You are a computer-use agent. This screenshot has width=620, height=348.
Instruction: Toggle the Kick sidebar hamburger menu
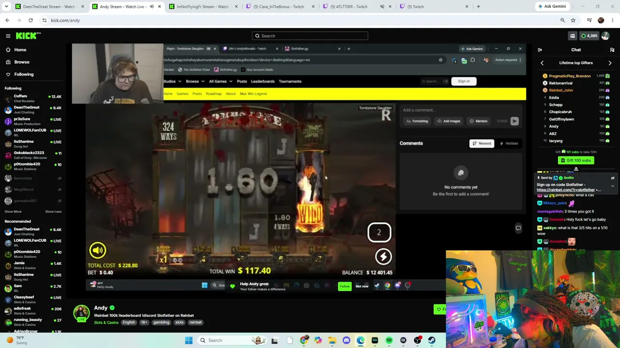point(8,36)
